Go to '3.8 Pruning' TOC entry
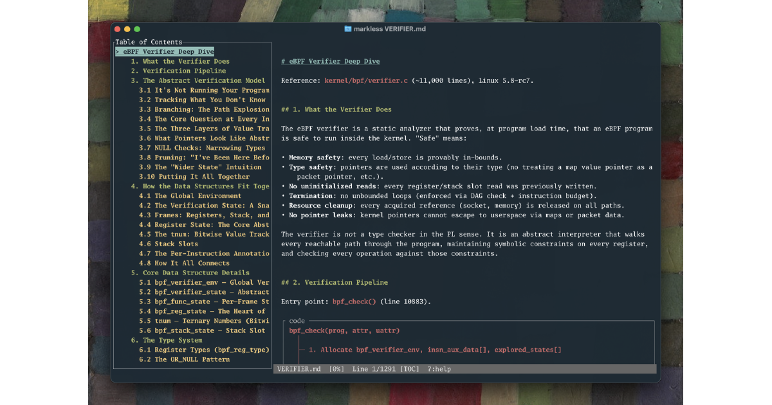This screenshot has width=772, height=405. coord(204,157)
